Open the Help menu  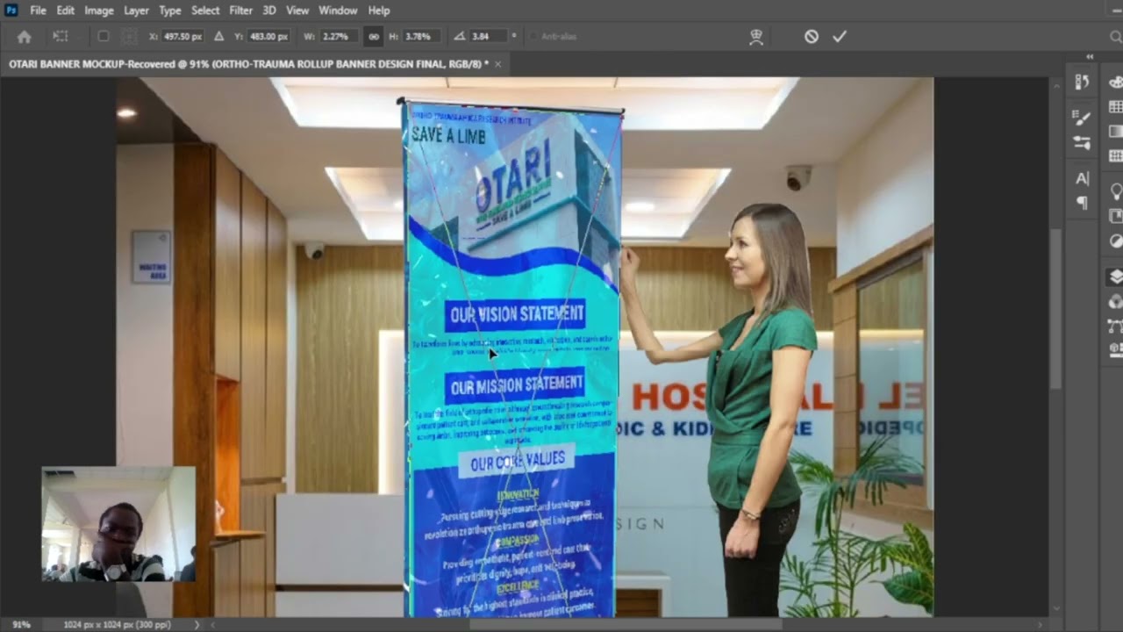[379, 11]
